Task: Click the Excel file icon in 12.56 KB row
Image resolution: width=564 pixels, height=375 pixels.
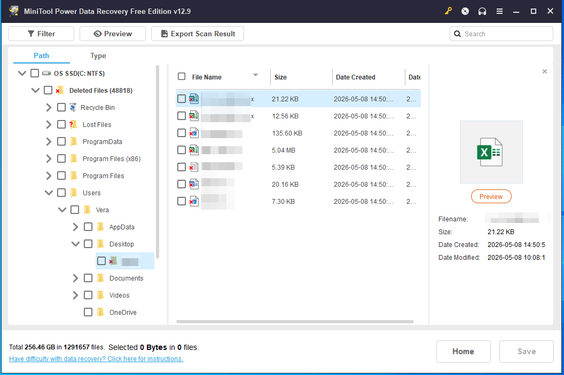Action: coord(194,116)
